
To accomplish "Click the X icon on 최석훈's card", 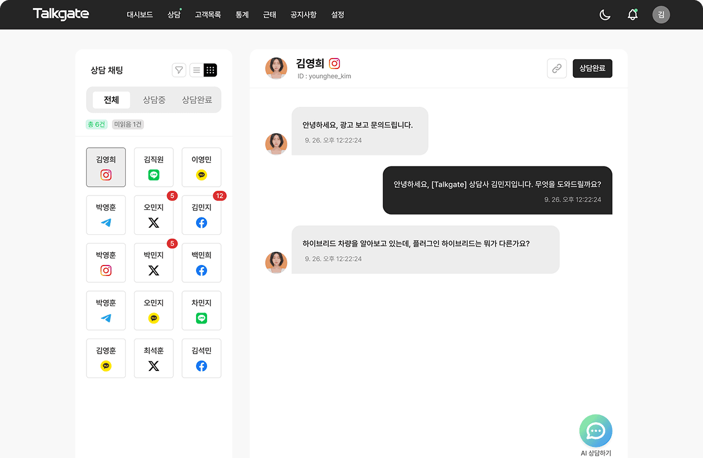I will (x=153, y=366).
